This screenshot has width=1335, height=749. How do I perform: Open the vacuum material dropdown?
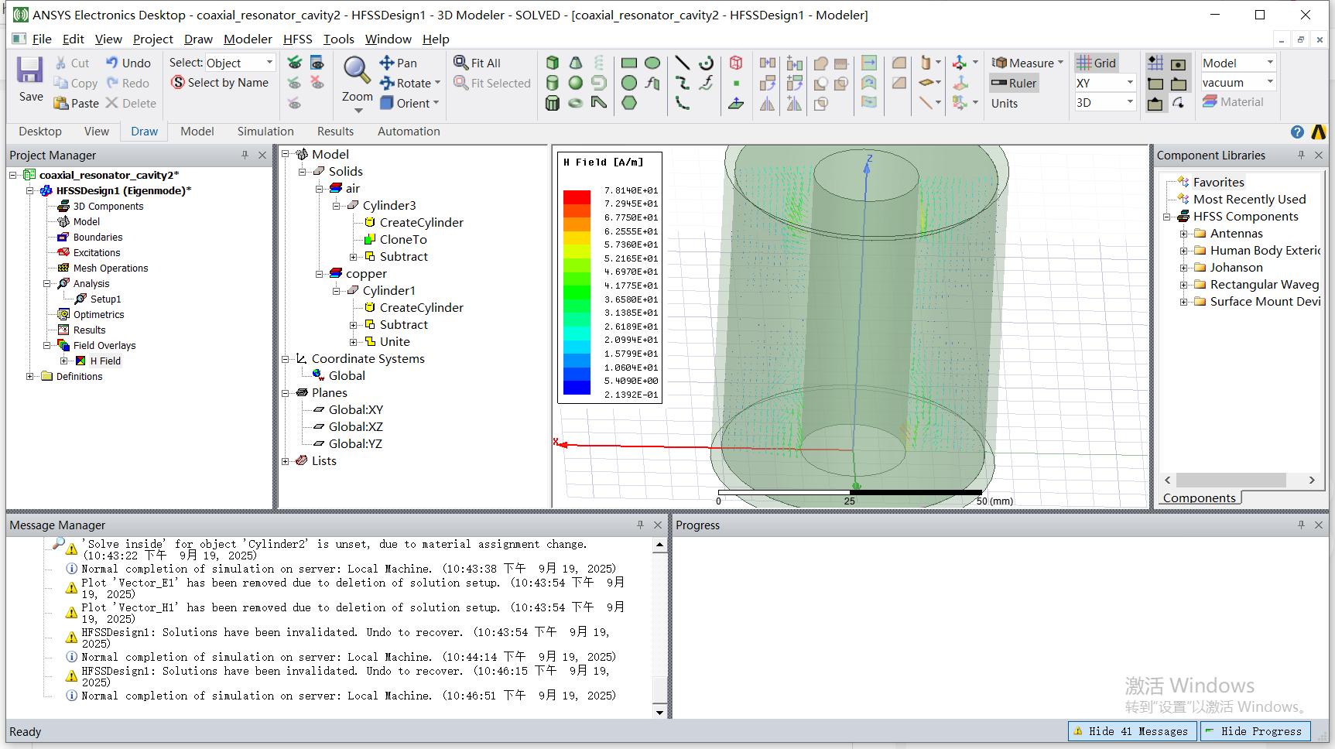[1270, 82]
